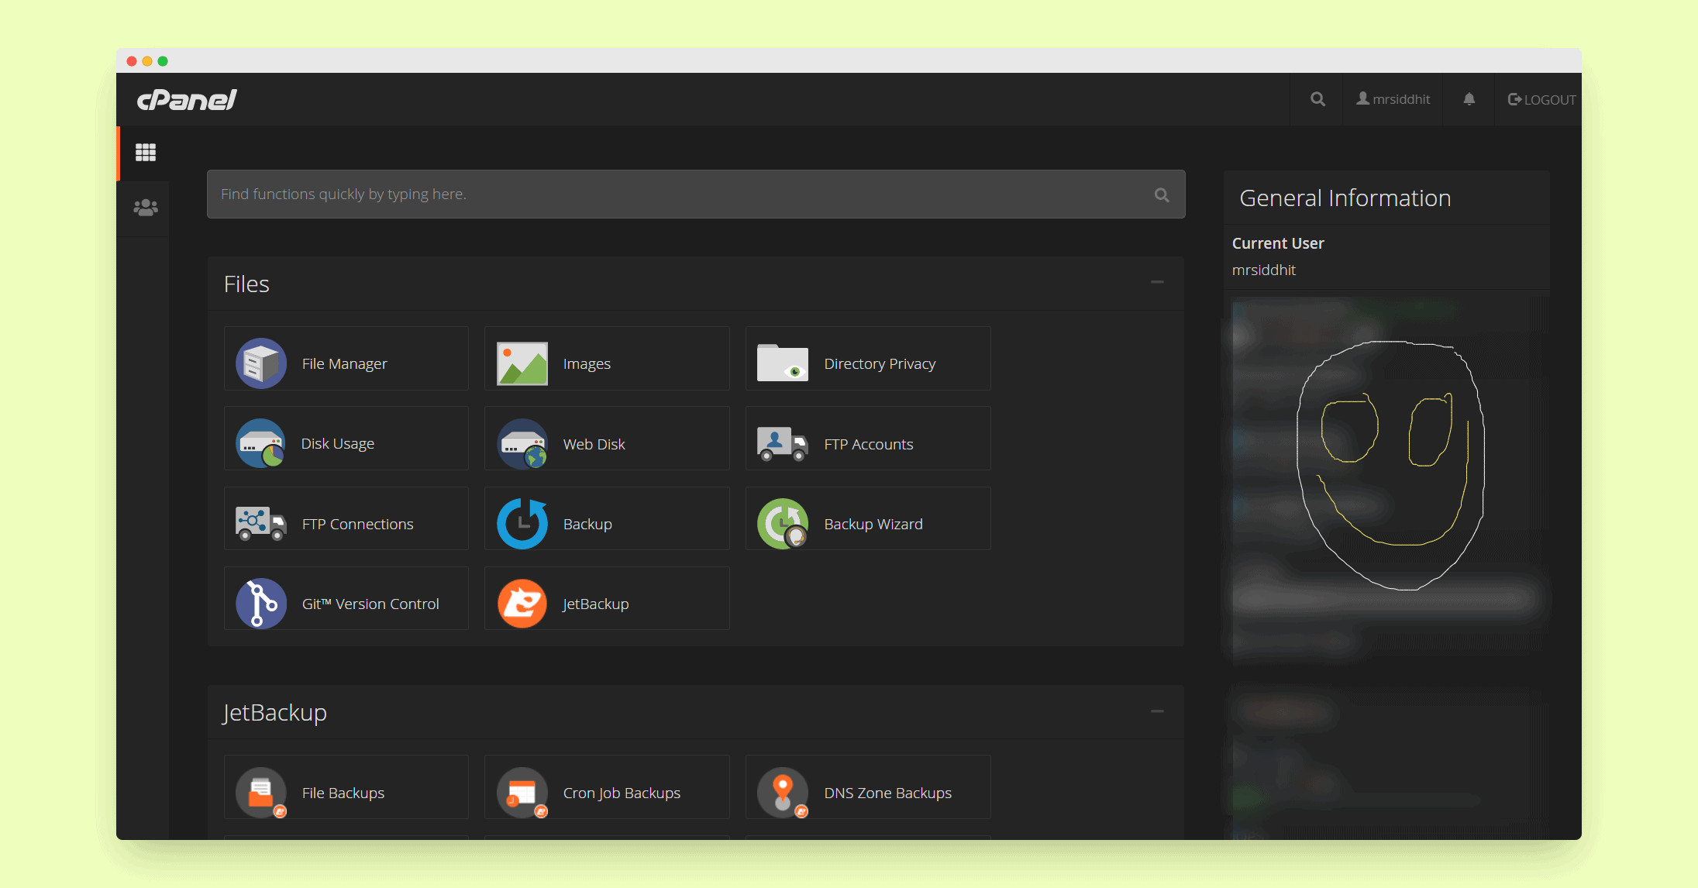
Task: Select the home grid icon in sidebar
Action: click(x=146, y=152)
